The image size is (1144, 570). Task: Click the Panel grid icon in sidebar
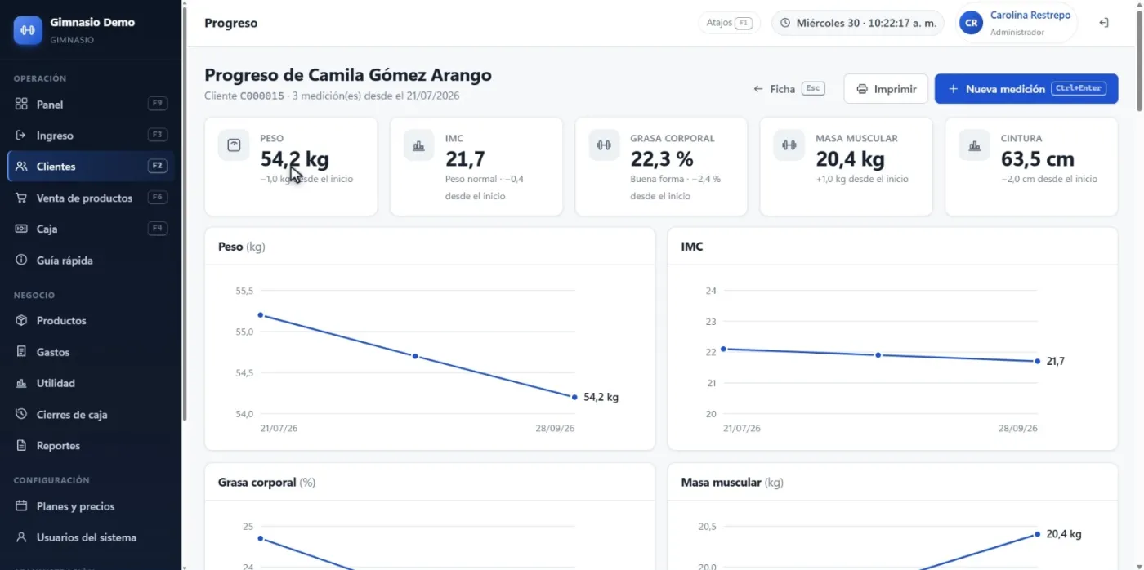(21, 105)
